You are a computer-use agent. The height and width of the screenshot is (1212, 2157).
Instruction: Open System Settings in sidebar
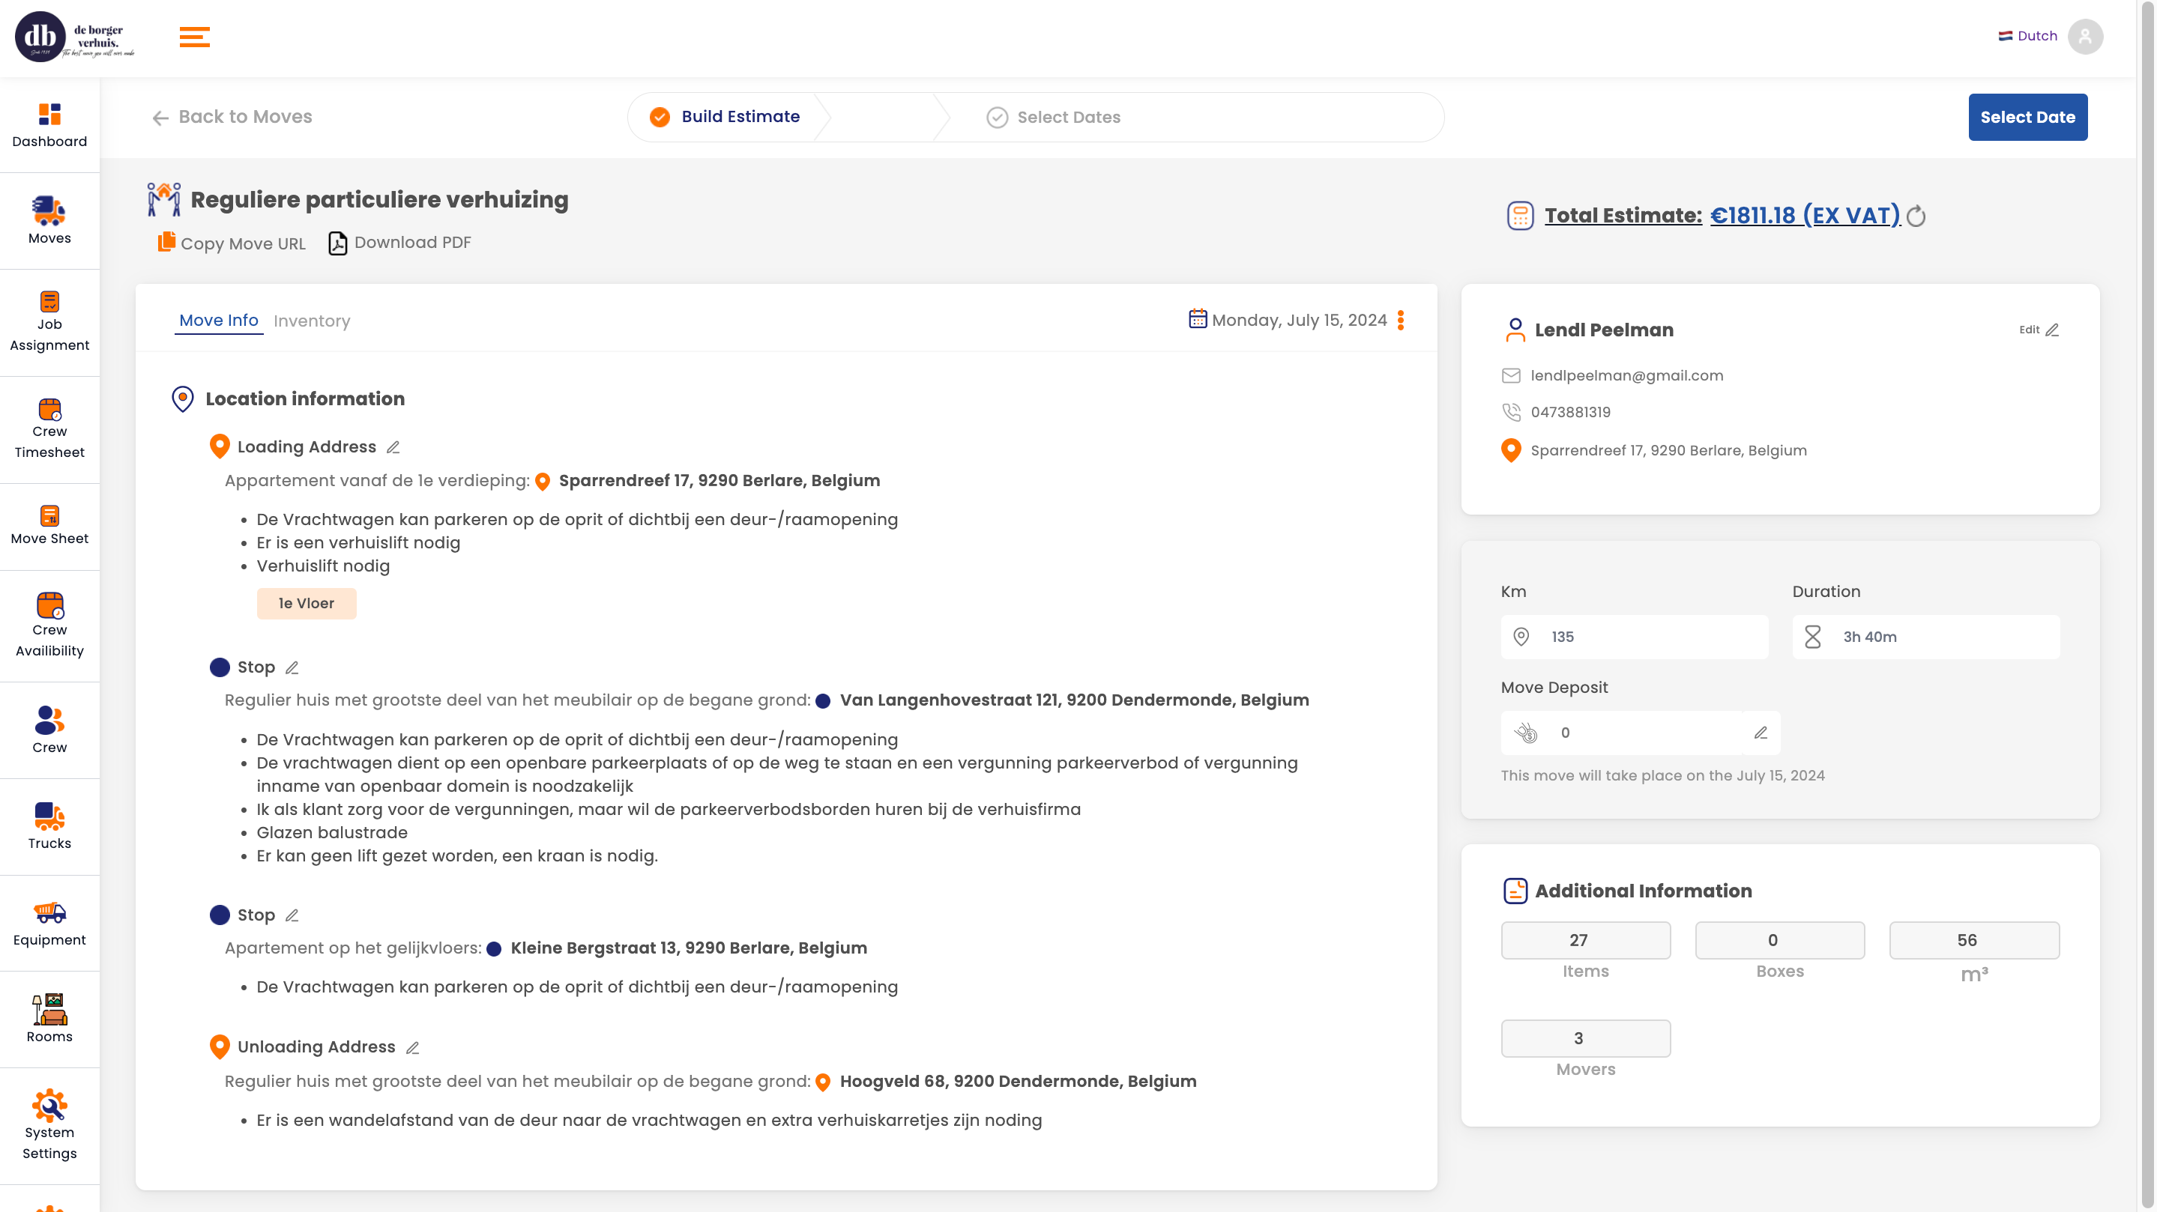coord(49,1124)
